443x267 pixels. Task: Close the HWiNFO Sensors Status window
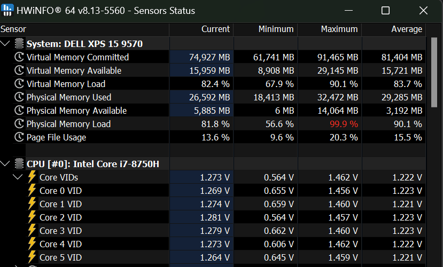click(423, 11)
